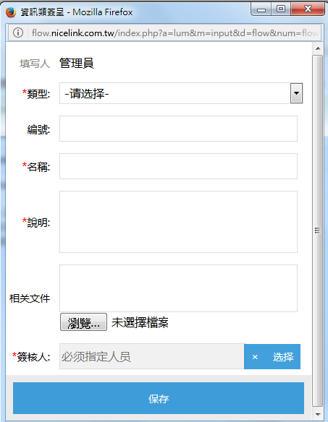Maximize the Firefox window
The width and height of the screenshot is (328, 422).
280,9
